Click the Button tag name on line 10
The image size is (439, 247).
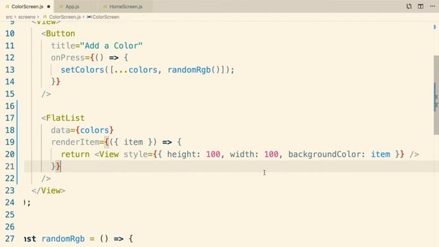(60, 34)
